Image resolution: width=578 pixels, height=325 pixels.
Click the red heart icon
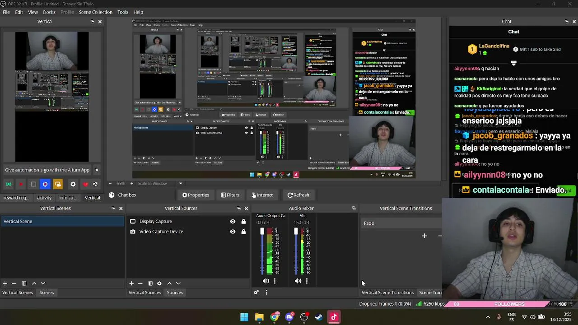click(85, 184)
